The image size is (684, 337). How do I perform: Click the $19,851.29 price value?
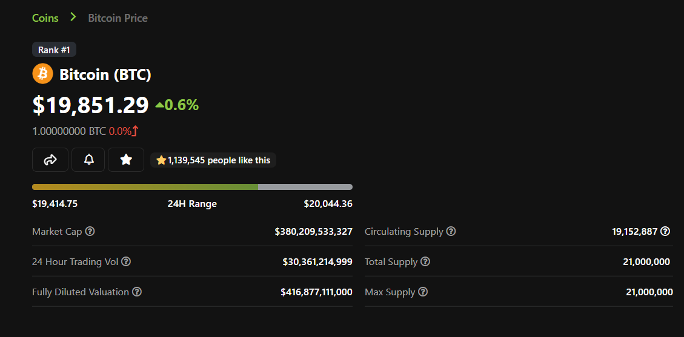click(91, 105)
